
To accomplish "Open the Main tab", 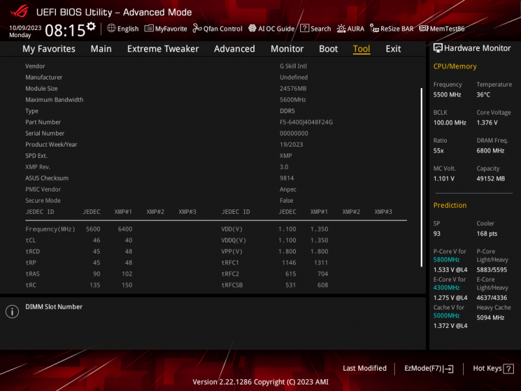I will coord(101,49).
